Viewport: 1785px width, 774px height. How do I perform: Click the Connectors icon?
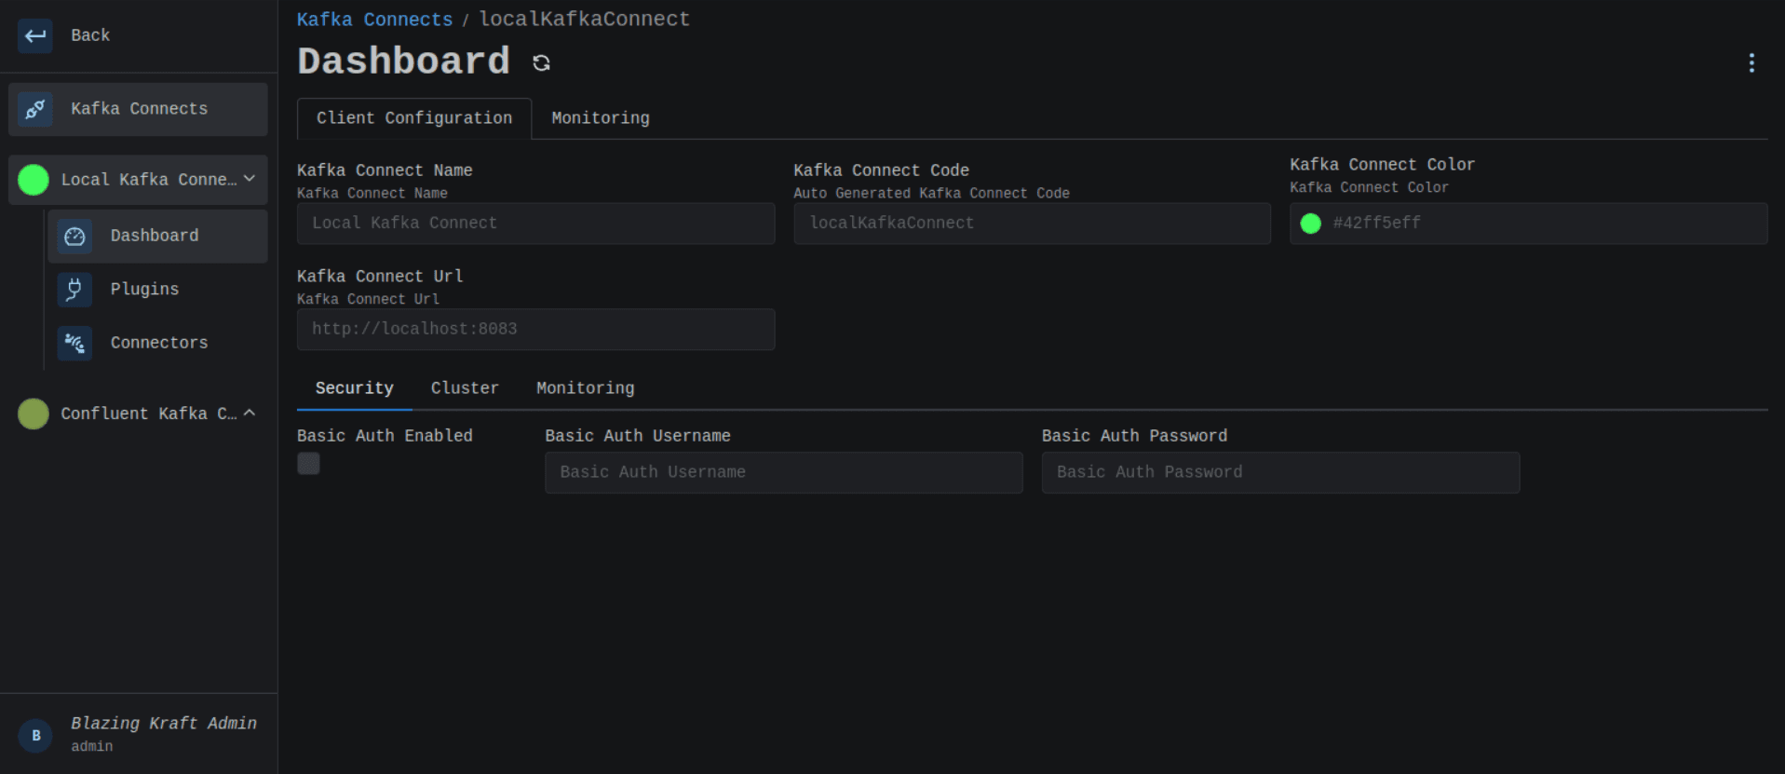[74, 343]
